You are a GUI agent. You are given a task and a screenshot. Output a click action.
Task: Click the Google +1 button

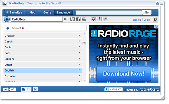coord(6,89)
